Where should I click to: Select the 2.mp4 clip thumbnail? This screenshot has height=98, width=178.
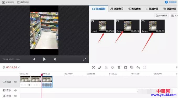128,26
